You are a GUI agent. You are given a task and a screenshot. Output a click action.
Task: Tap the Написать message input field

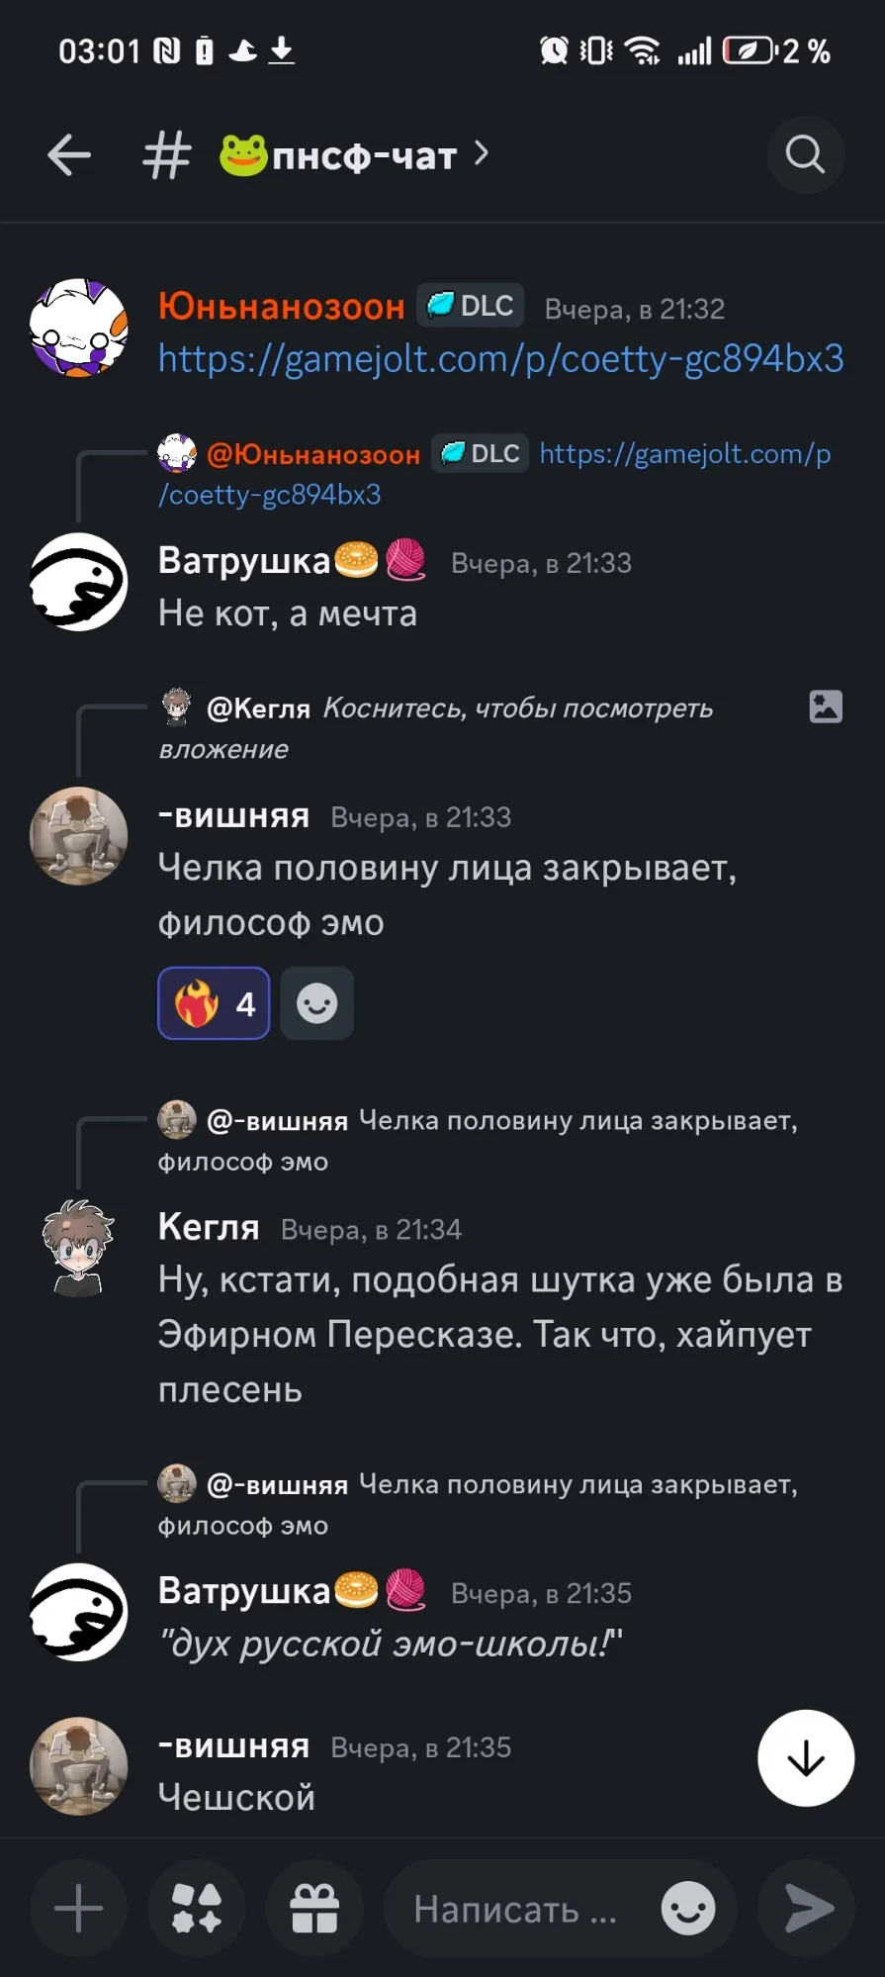click(514, 1909)
